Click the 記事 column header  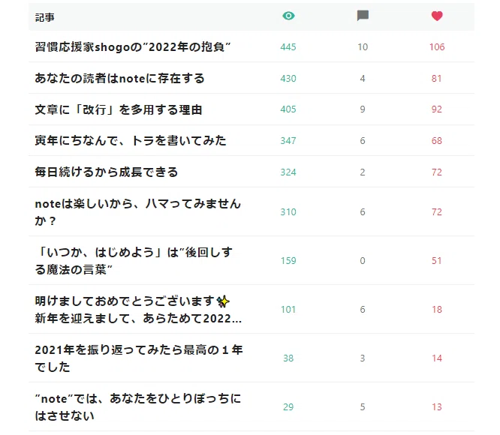coord(44,17)
